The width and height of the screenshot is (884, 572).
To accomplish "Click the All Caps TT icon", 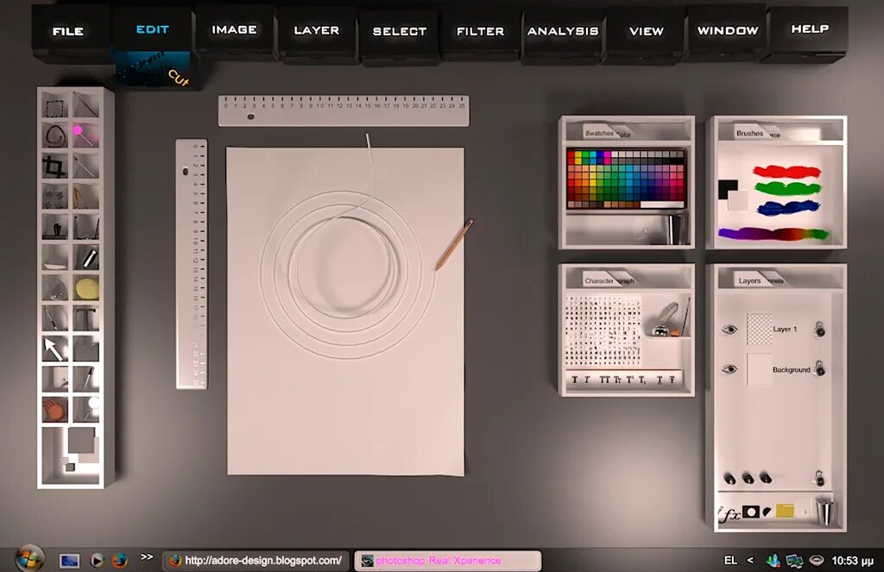I will coord(605,380).
